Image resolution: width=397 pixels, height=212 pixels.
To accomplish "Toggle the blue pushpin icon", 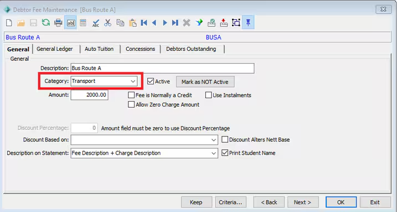I will (x=248, y=23).
